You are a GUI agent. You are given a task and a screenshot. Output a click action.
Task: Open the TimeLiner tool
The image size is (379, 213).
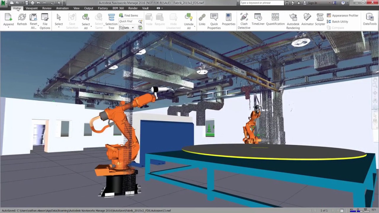pos(258,20)
